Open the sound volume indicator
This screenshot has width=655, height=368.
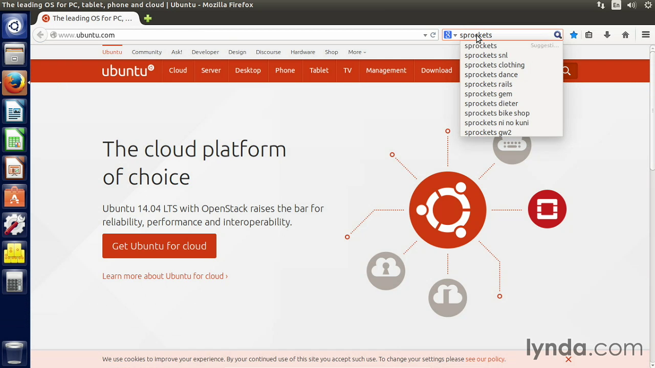[x=631, y=5]
